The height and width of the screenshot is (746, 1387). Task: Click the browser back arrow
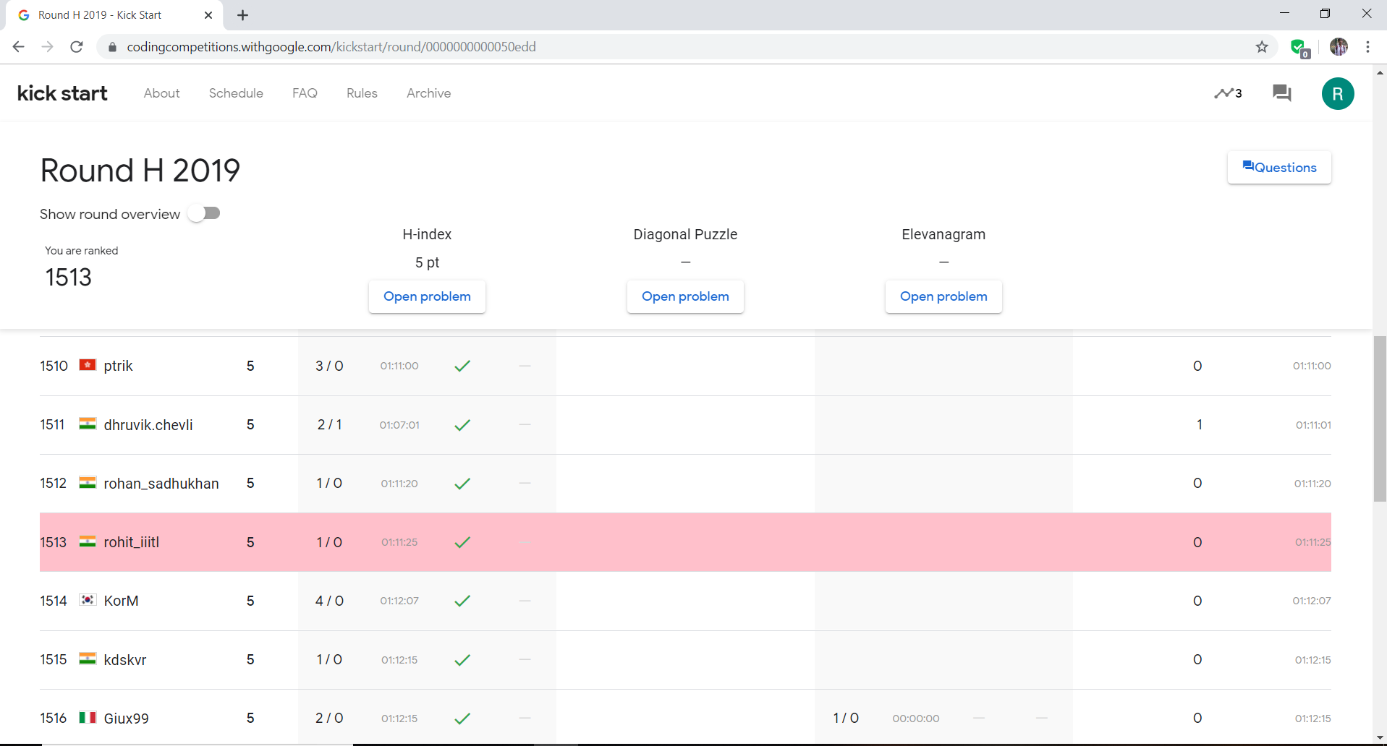click(19, 47)
